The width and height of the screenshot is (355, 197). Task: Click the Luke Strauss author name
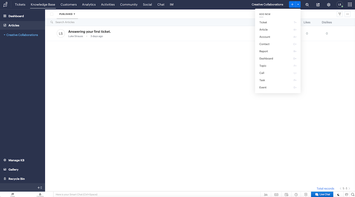[x=76, y=36]
